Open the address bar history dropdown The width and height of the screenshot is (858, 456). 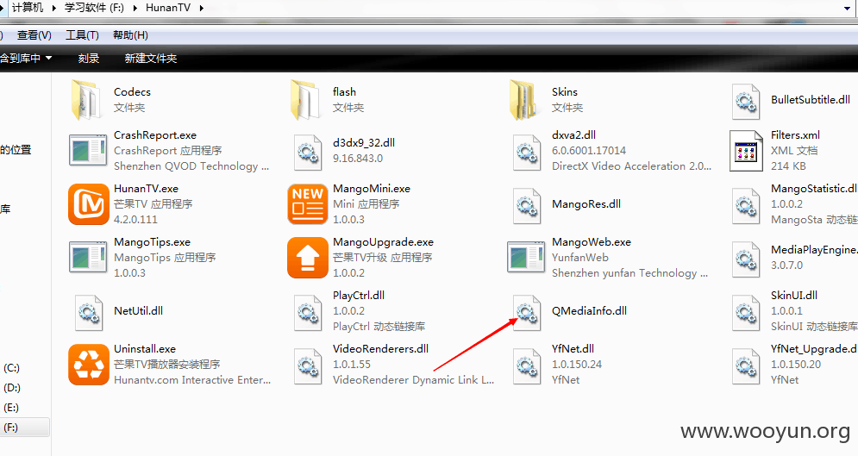click(847, 9)
